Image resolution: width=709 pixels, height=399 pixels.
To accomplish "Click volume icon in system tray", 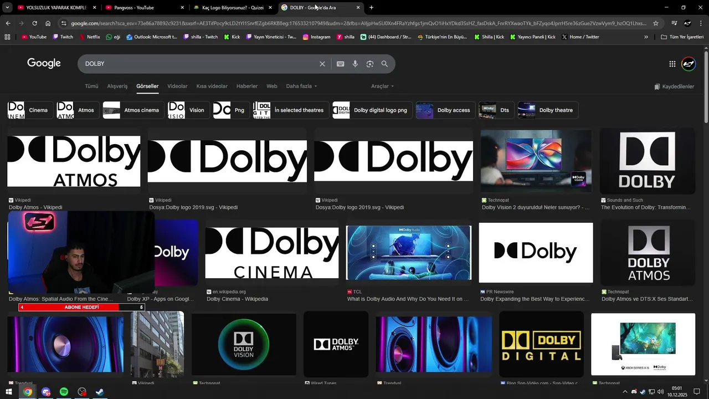I will pos(660,392).
